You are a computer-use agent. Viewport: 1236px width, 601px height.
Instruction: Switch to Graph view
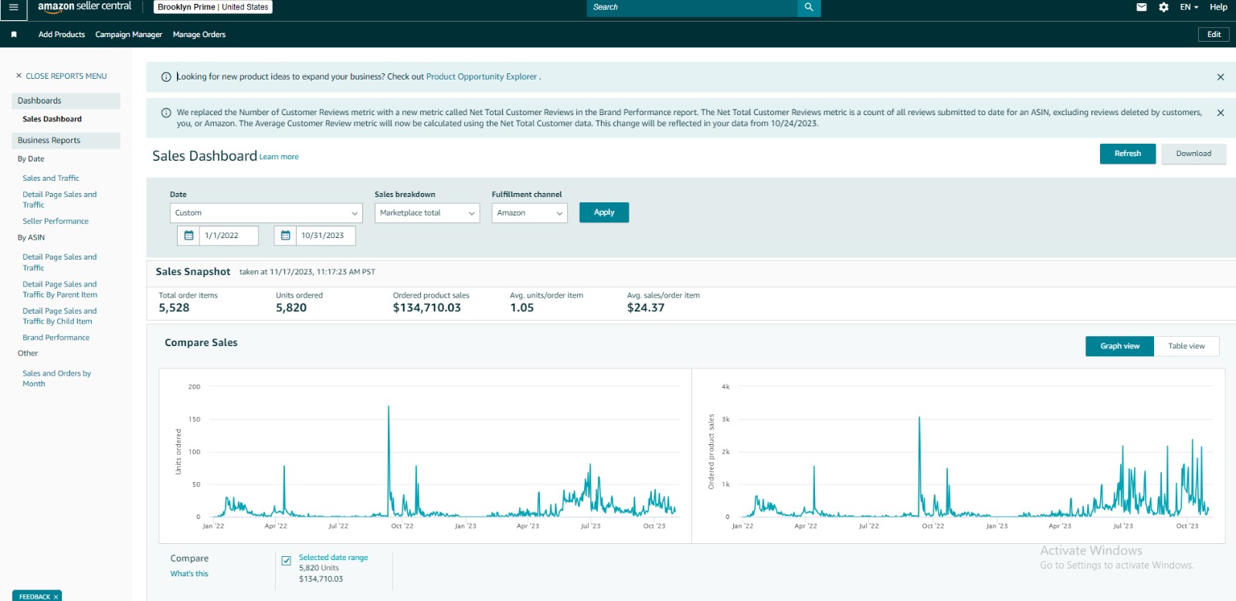1120,346
